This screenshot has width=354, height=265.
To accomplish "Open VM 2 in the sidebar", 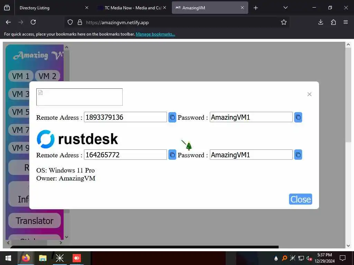I will pos(47,76).
